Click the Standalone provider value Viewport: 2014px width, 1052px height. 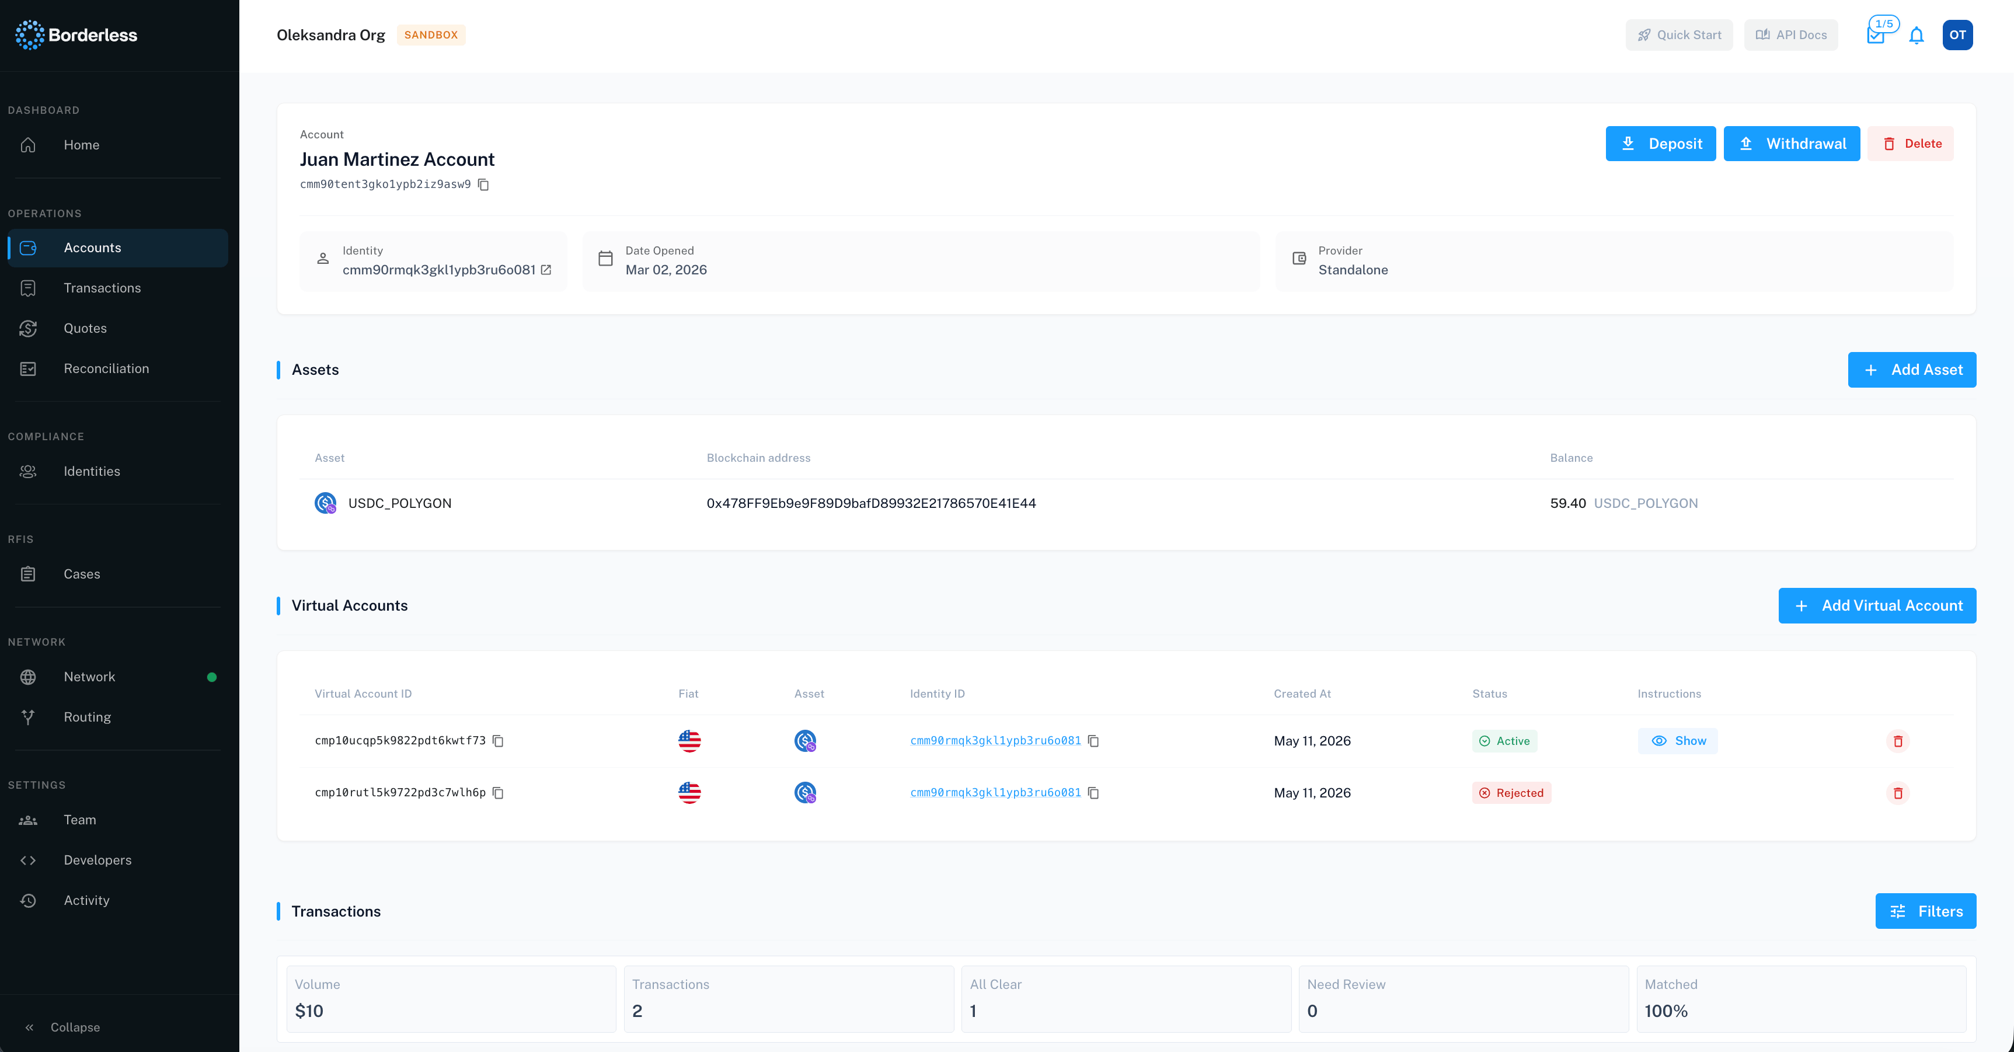tap(1353, 270)
